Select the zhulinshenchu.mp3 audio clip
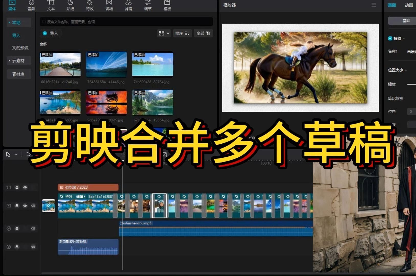The image size is (416, 276). 216,228
